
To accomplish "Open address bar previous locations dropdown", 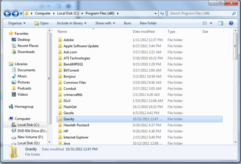I will pos(156,13).
